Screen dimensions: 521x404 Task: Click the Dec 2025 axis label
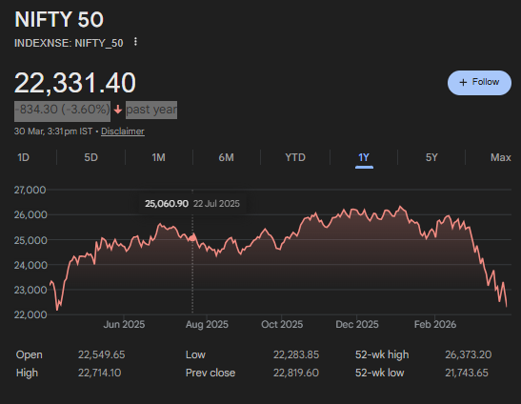357,324
